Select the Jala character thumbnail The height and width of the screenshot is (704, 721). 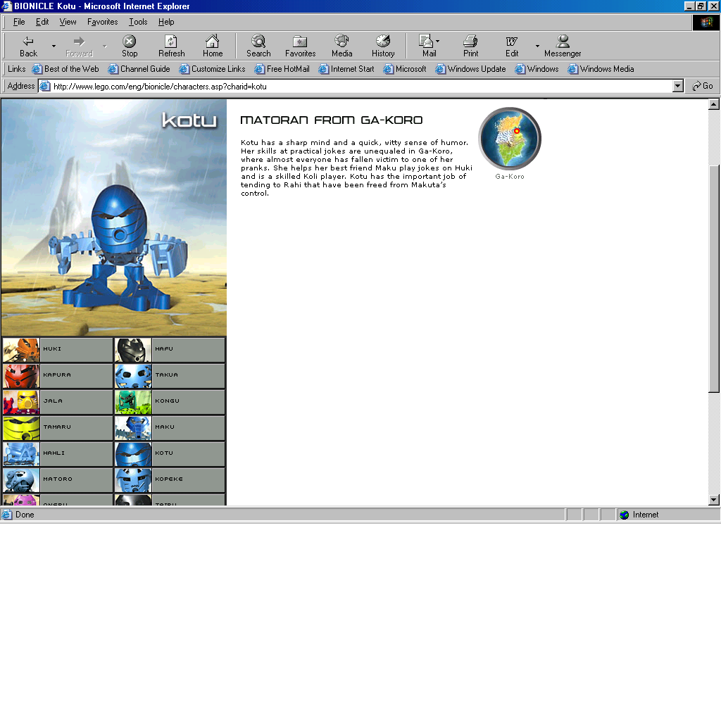tap(21, 402)
